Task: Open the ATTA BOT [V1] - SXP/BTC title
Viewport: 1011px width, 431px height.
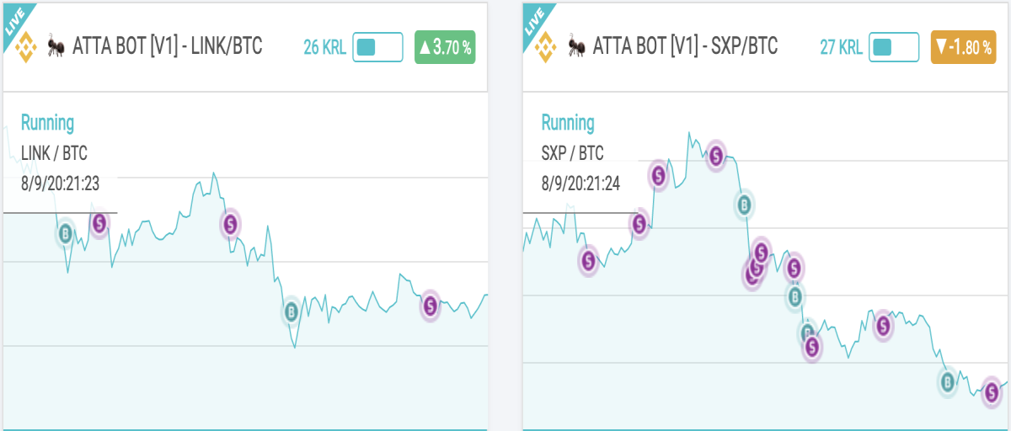Action: pyautogui.click(x=685, y=46)
